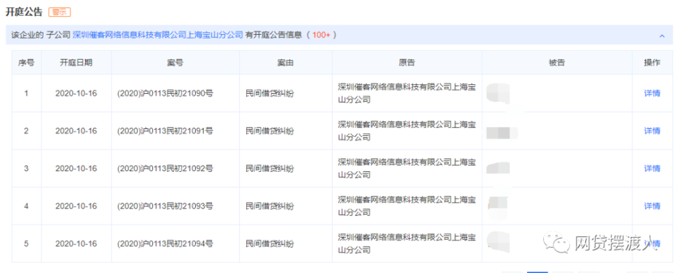The width and height of the screenshot is (680, 273).
Task: Collapse the subsidiary court notice section chevron
Action: (x=662, y=36)
